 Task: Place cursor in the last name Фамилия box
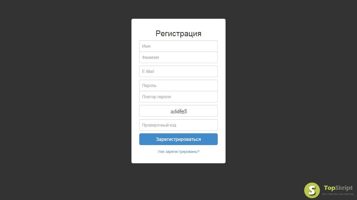pos(179,57)
